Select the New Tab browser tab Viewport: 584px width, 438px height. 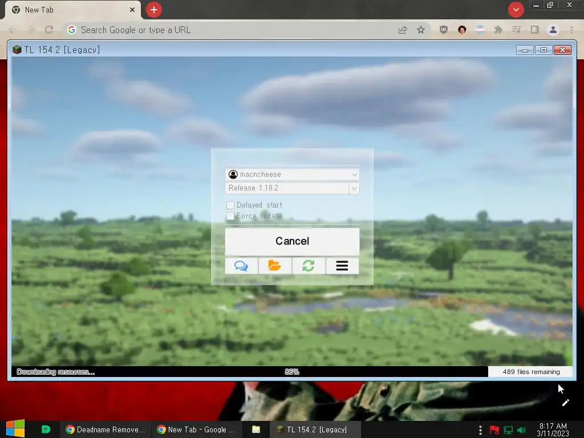(72, 10)
